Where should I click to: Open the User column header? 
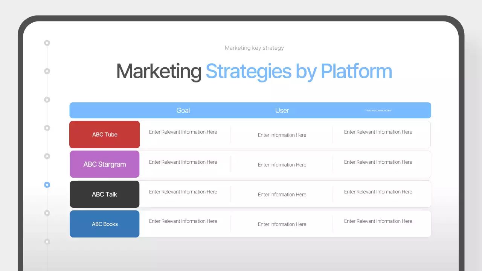point(282,110)
